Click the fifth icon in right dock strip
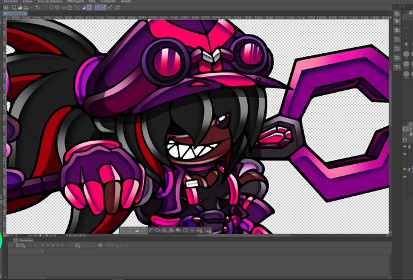Screen dimensions: 413x280 [397, 48]
